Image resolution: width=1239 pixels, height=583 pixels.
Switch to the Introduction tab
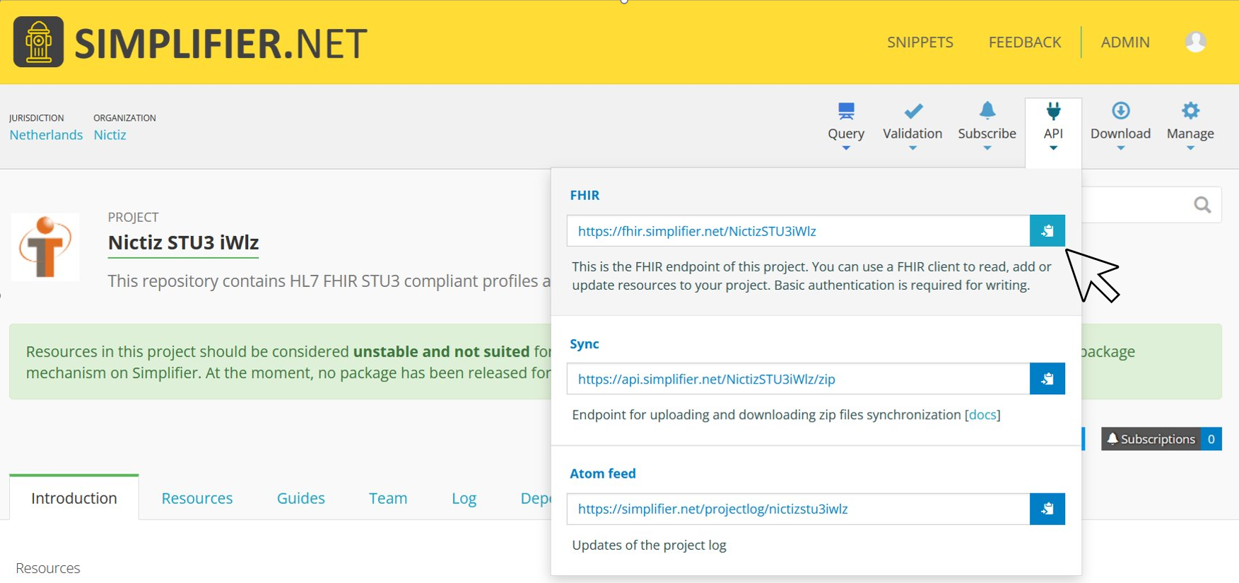[74, 498]
